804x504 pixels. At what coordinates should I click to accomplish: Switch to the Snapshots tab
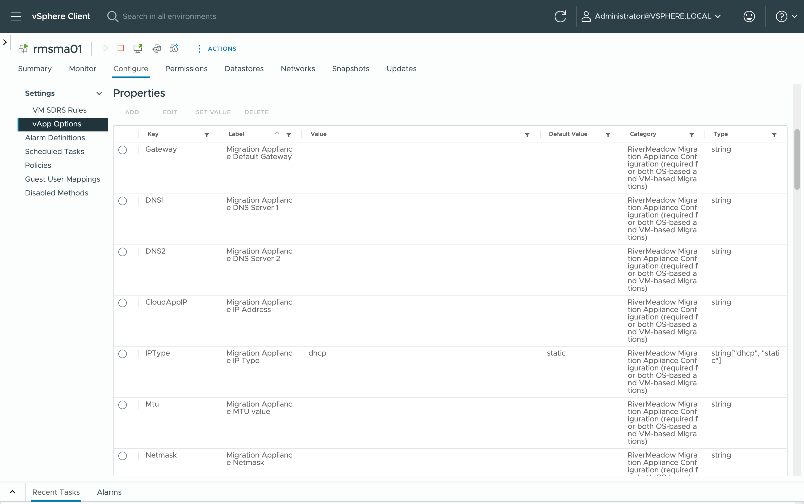coord(350,69)
